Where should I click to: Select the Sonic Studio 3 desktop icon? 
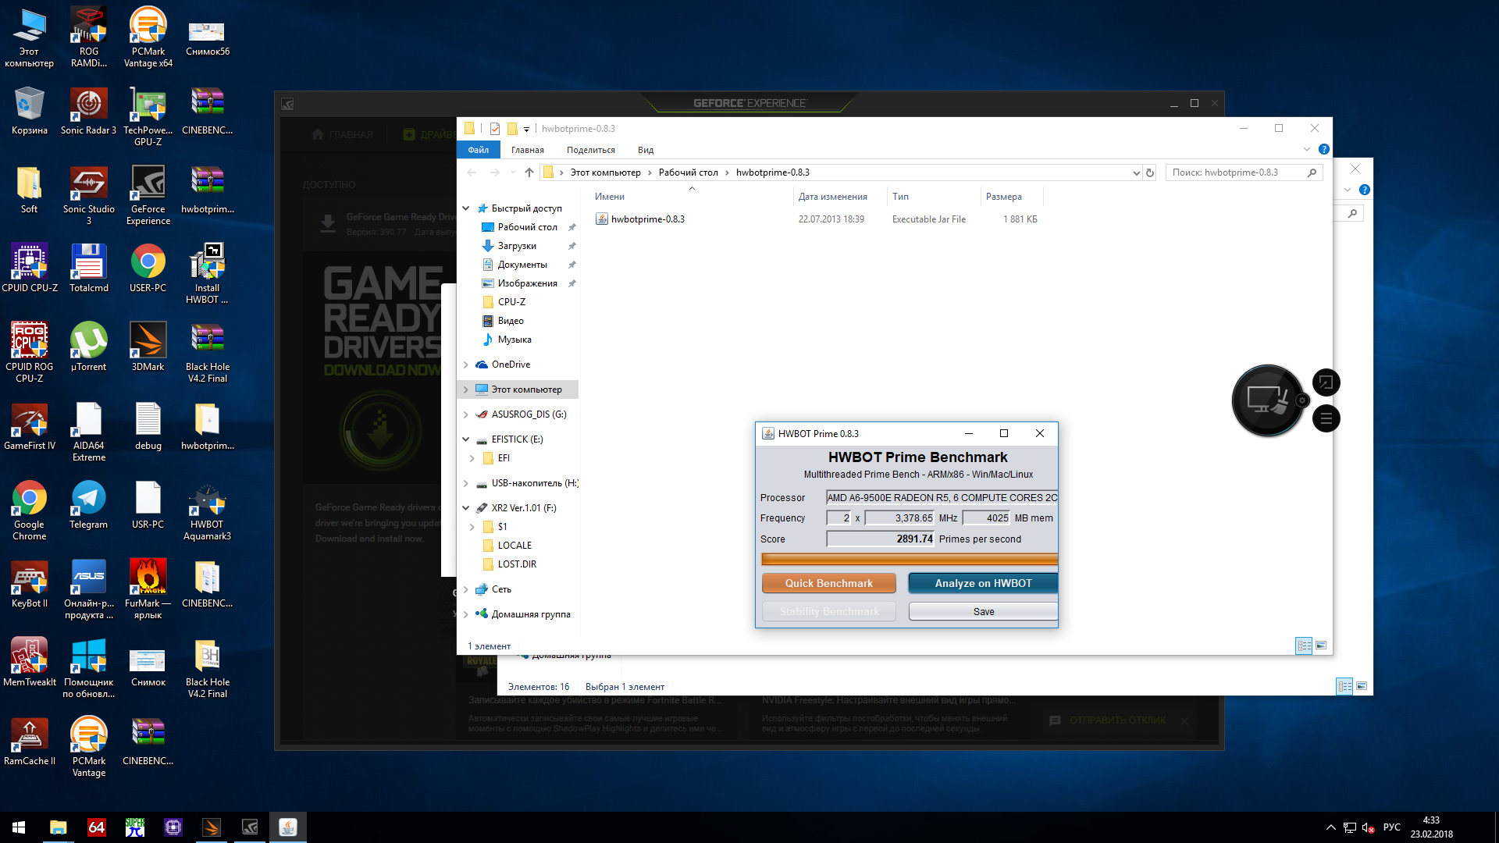coord(88,194)
